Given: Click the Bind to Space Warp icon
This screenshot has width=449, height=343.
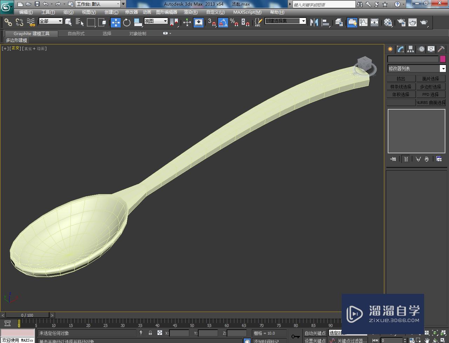Looking at the screenshot, I should pyautogui.click(x=31, y=22).
